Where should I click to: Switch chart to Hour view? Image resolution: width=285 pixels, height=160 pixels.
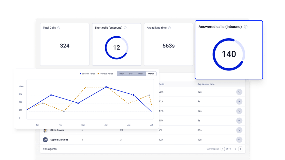(121, 74)
